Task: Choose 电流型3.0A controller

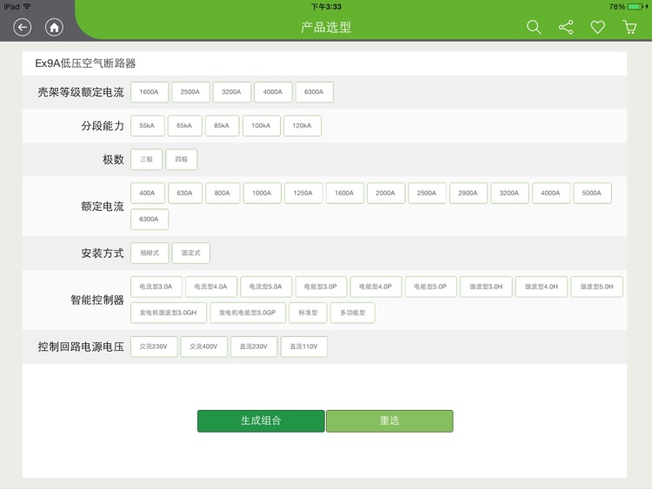Action: [156, 287]
